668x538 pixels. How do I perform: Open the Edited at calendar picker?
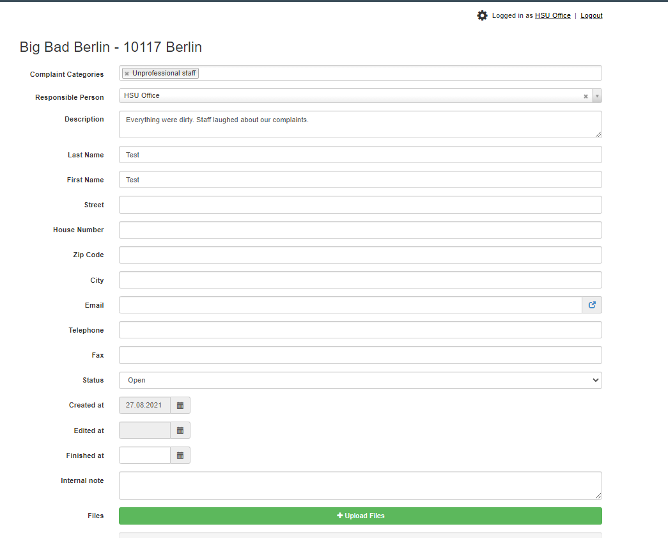[180, 431]
